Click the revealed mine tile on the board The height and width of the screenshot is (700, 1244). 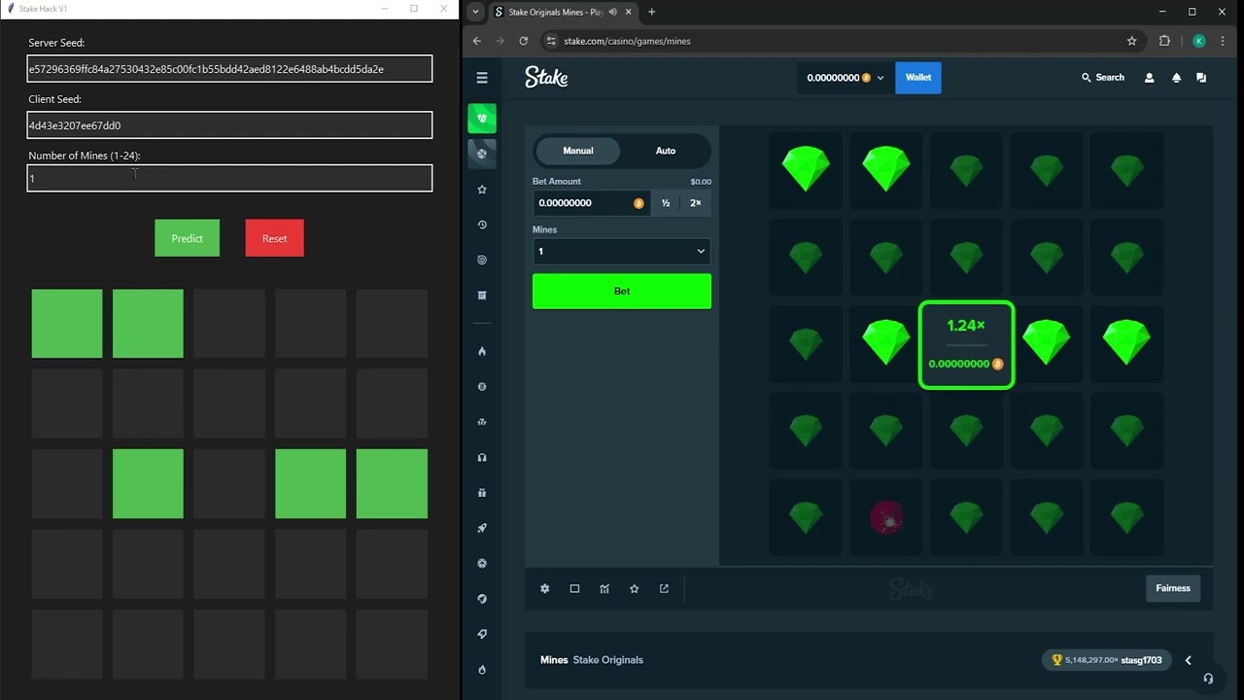pos(886,517)
